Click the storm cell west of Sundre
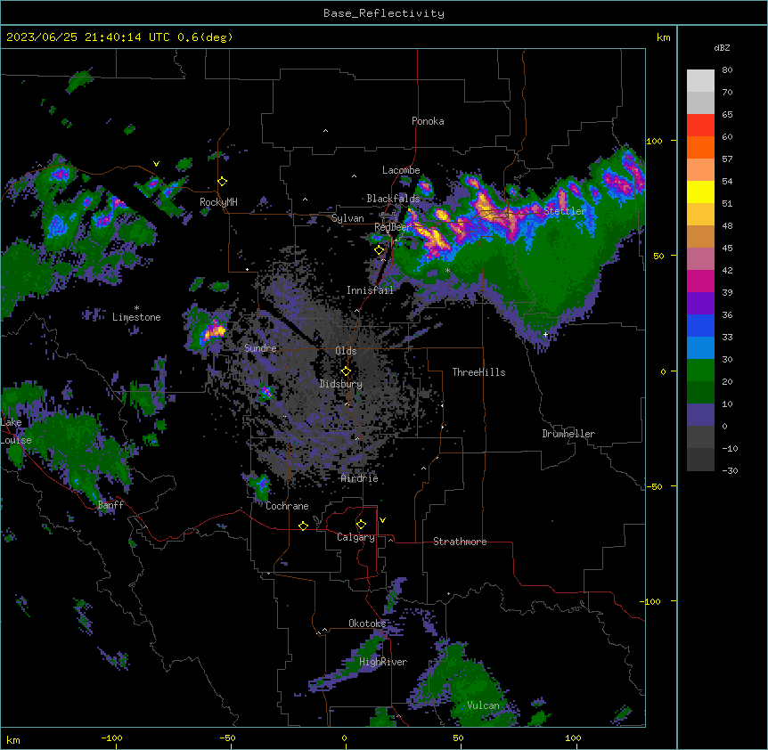Viewport: 768px width, 750px height. pos(208,330)
